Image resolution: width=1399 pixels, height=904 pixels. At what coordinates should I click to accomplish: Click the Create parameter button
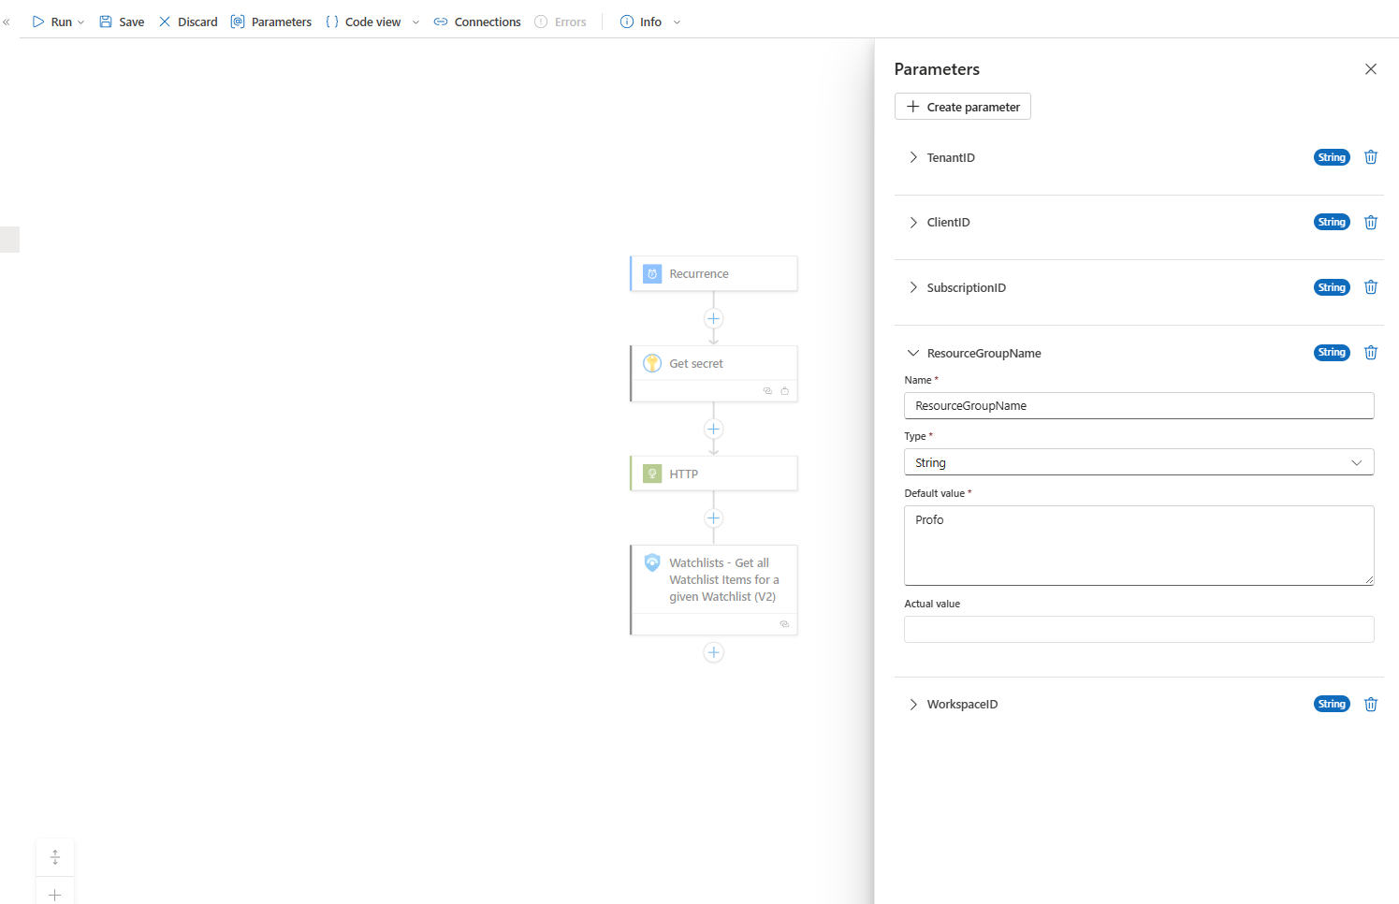click(962, 107)
